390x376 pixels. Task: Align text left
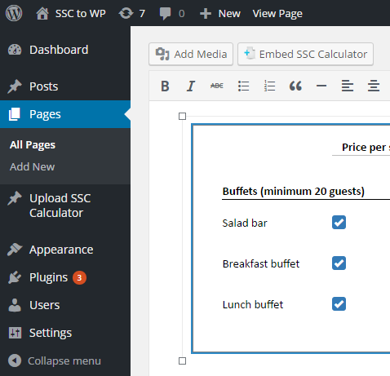348,86
